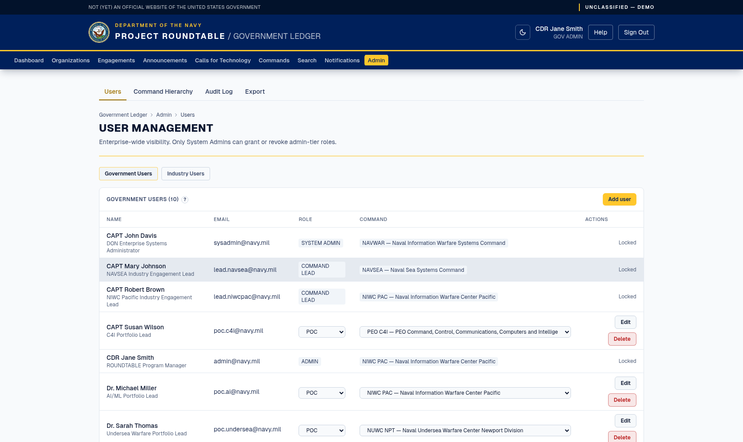The image size is (743, 442).
Task: Open the role dropdown for CAPT Susan Wilson
Action: pyautogui.click(x=322, y=332)
